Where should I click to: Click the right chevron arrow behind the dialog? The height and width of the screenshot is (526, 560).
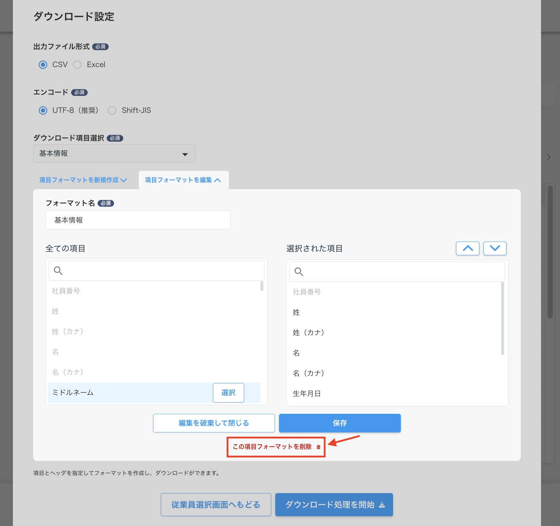tap(549, 157)
